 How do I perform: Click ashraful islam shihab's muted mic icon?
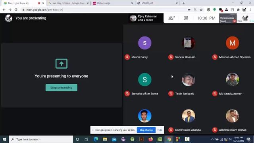coord(215,130)
